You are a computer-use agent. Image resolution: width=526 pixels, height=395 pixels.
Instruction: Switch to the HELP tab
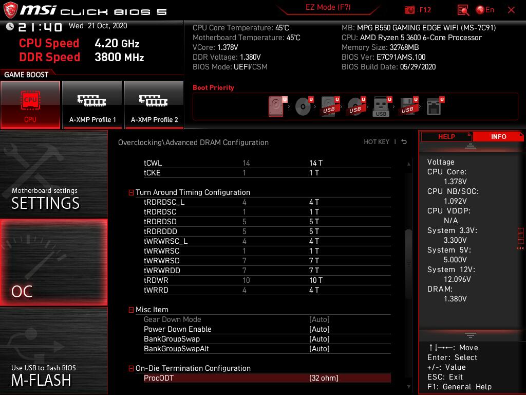click(x=446, y=137)
